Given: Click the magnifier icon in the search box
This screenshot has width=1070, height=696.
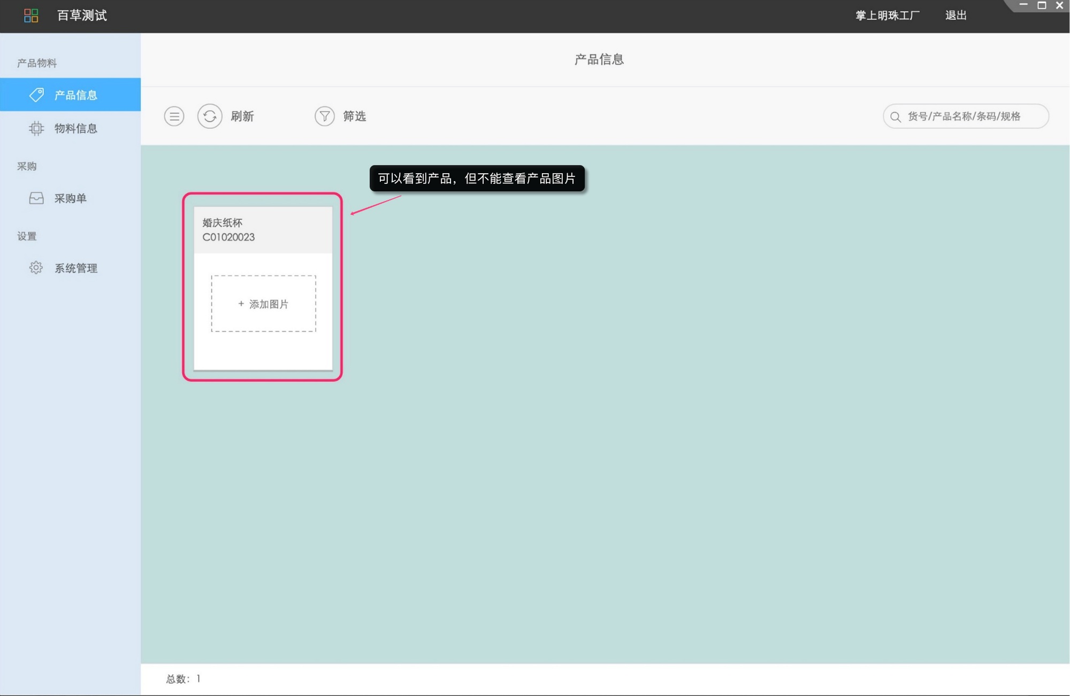Looking at the screenshot, I should 895,117.
